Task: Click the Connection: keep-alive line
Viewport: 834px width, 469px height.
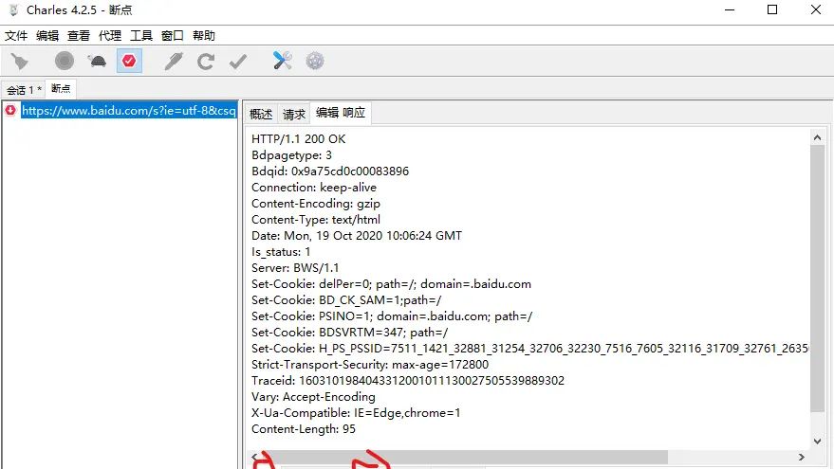Action: point(314,188)
